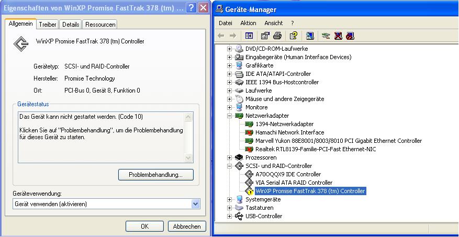Click the update driver toolbar icon
The height and width of the screenshot is (237, 459).
pyautogui.click(x=326, y=36)
